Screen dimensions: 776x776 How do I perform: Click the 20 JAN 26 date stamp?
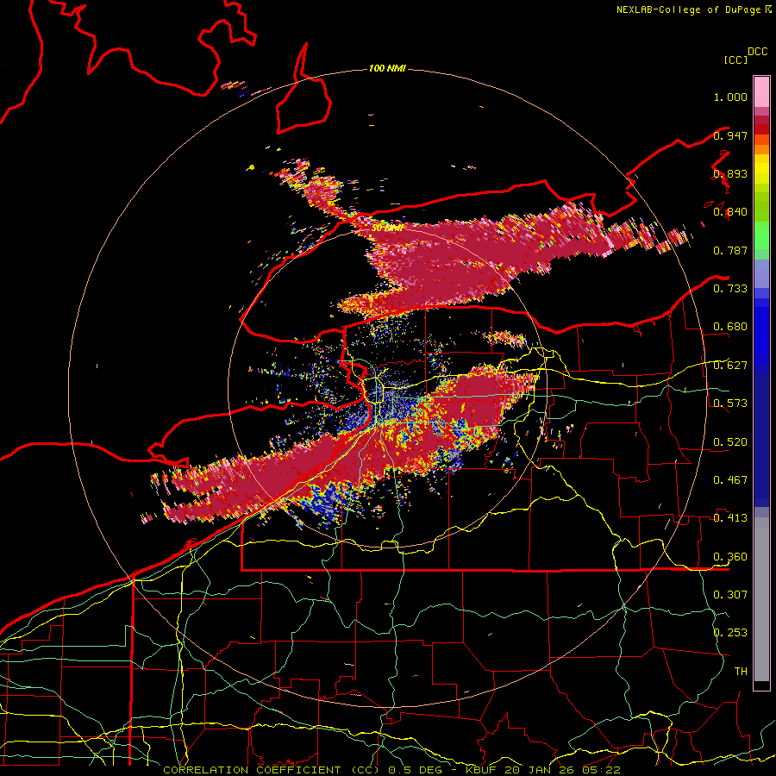[x=538, y=770]
